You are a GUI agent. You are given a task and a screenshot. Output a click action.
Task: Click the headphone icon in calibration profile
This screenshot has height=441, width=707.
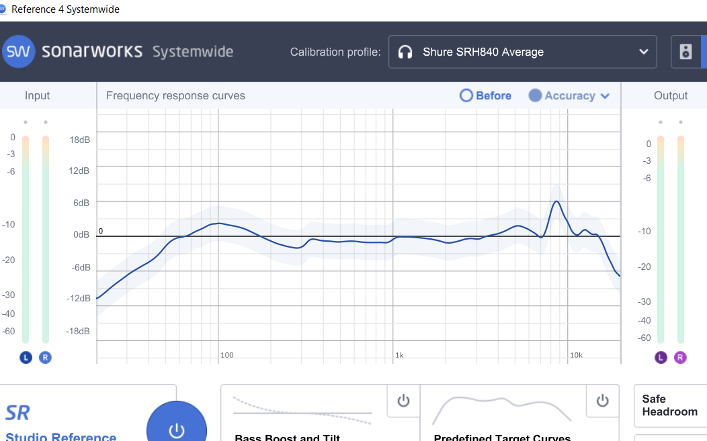(x=405, y=52)
